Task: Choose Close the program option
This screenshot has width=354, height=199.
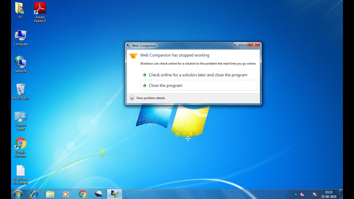Action: coord(199,85)
